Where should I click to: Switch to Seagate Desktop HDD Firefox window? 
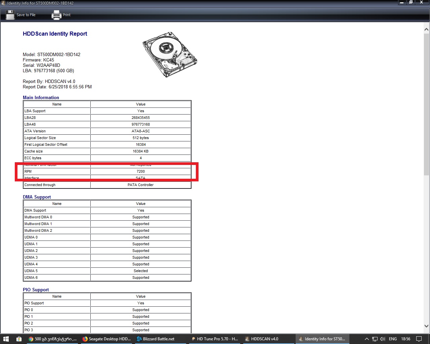click(x=107, y=339)
